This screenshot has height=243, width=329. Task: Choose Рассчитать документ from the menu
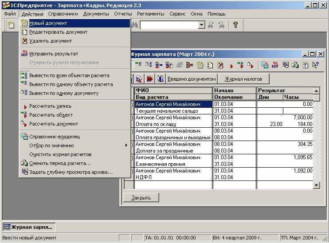pos(75,124)
